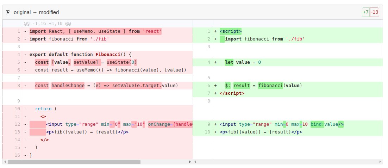Click the red -13 deletions badge
Viewport: 388px width, 168px height.
coord(374,12)
